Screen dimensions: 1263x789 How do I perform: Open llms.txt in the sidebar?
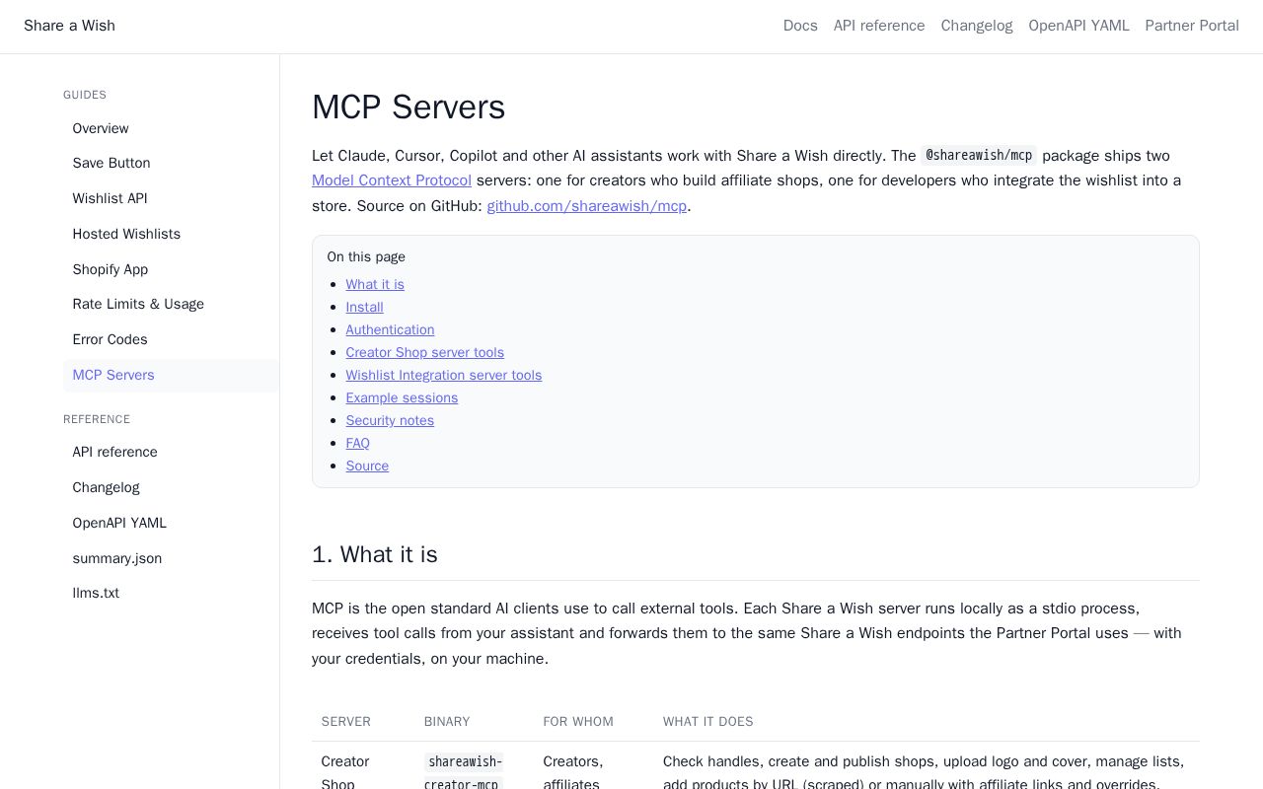[x=171, y=593]
